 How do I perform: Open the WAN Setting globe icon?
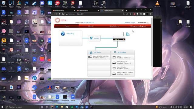(63, 34)
